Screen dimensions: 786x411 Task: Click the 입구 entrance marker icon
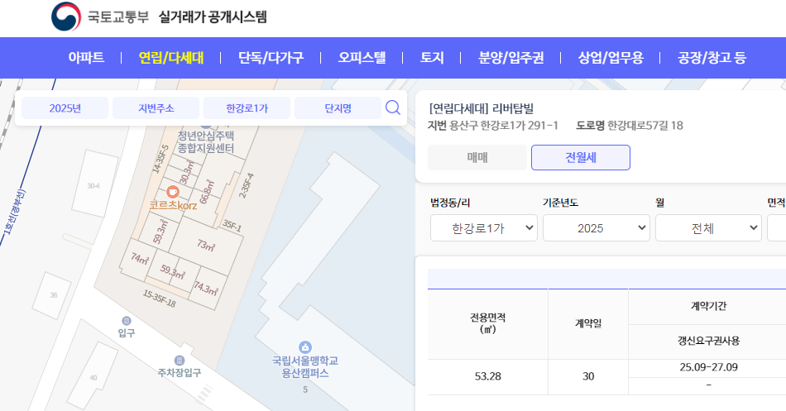tap(127, 321)
